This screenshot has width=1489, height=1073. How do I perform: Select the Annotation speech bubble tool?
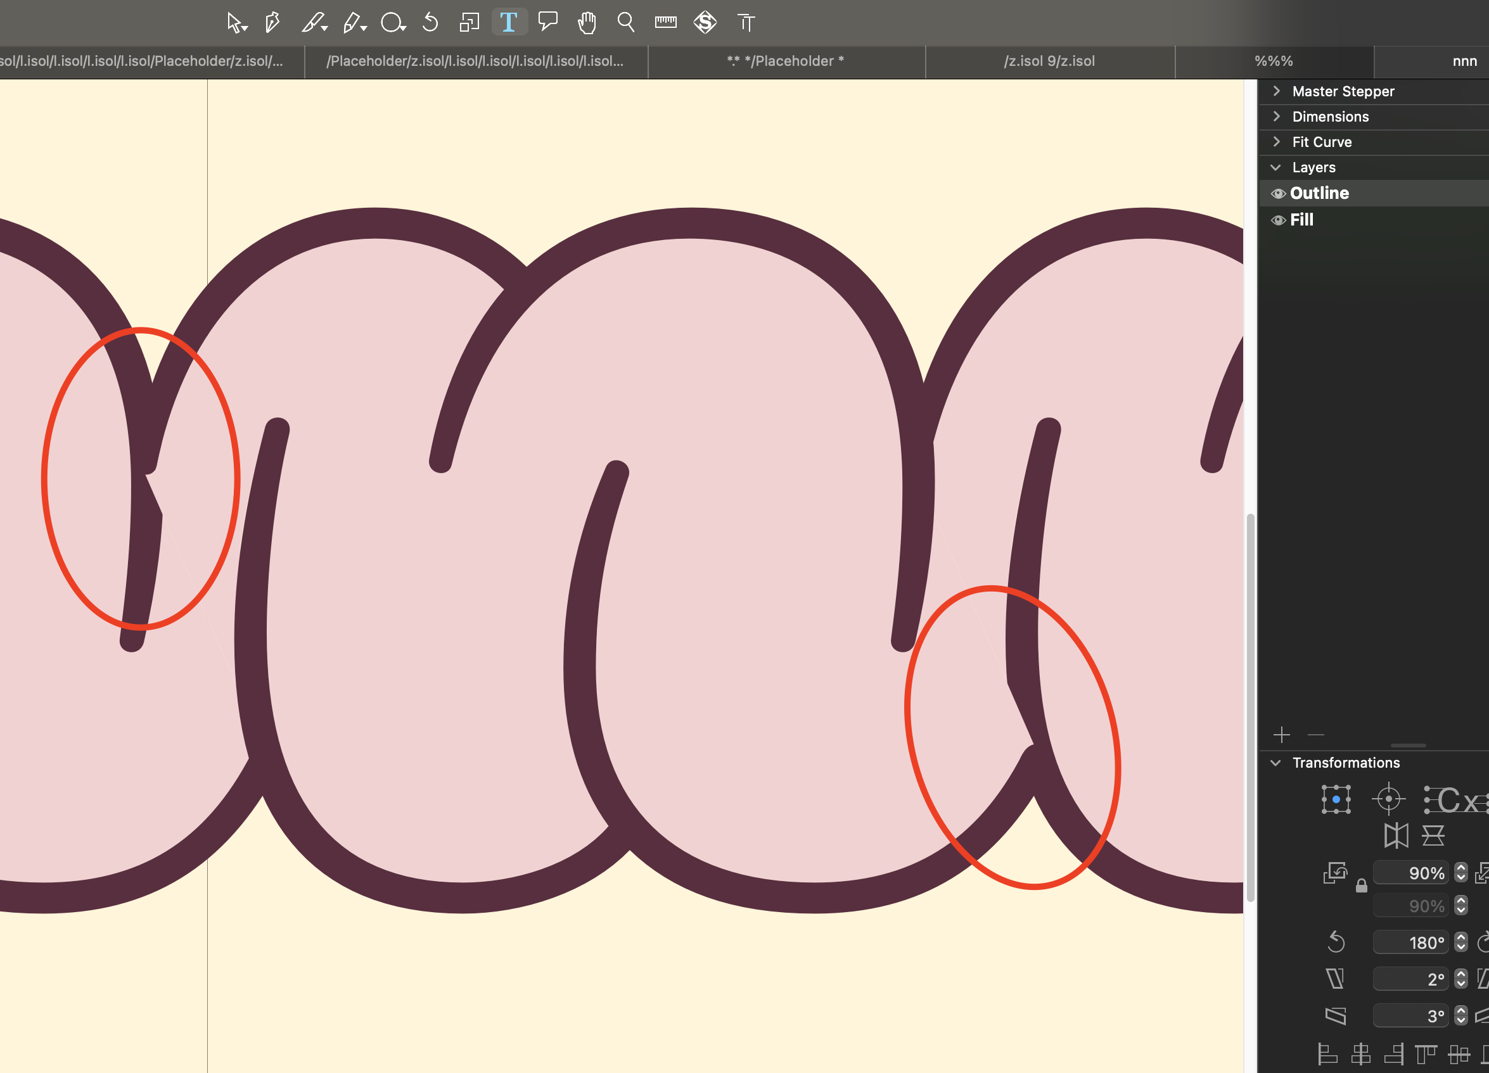click(547, 22)
